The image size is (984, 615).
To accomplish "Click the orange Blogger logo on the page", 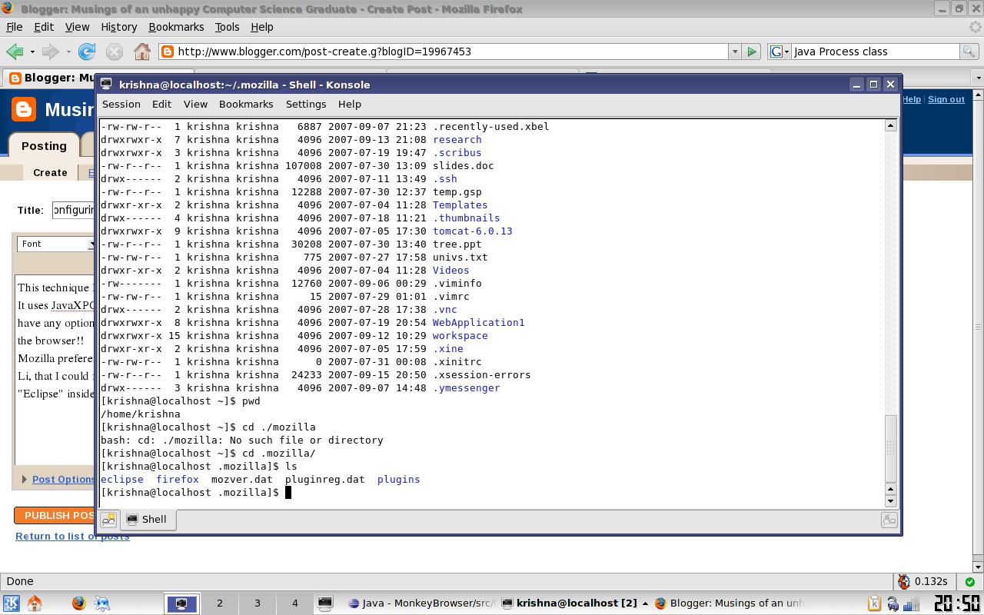I will click(24, 109).
